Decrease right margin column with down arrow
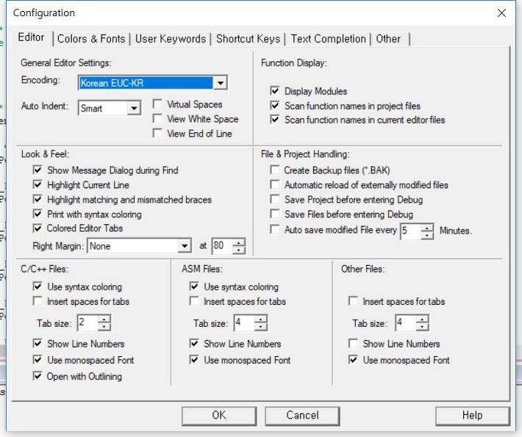 point(238,250)
